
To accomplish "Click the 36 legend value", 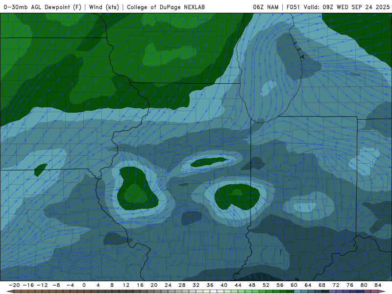I will pyautogui.click(x=210, y=285).
